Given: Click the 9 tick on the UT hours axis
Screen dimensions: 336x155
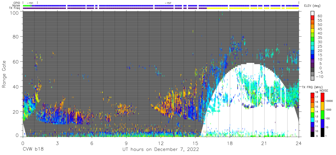Looking at the screenshot, I should pyautogui.click(x=126, y=143).
